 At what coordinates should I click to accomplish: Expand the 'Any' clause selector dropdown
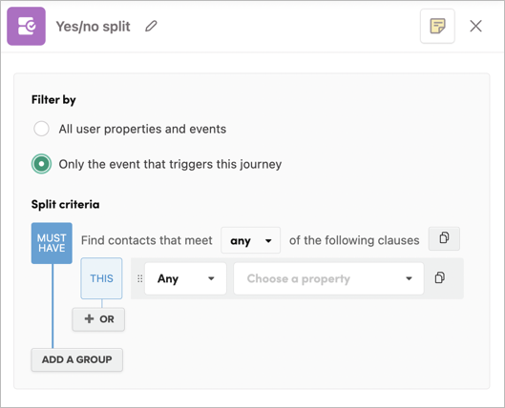[x=185, y=278]
